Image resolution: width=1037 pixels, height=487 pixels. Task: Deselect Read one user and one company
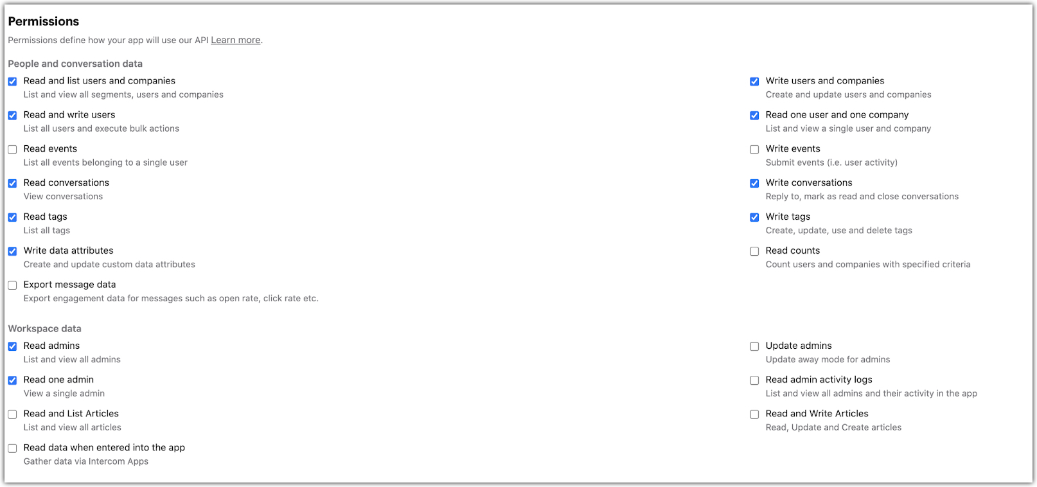point(754,116)
